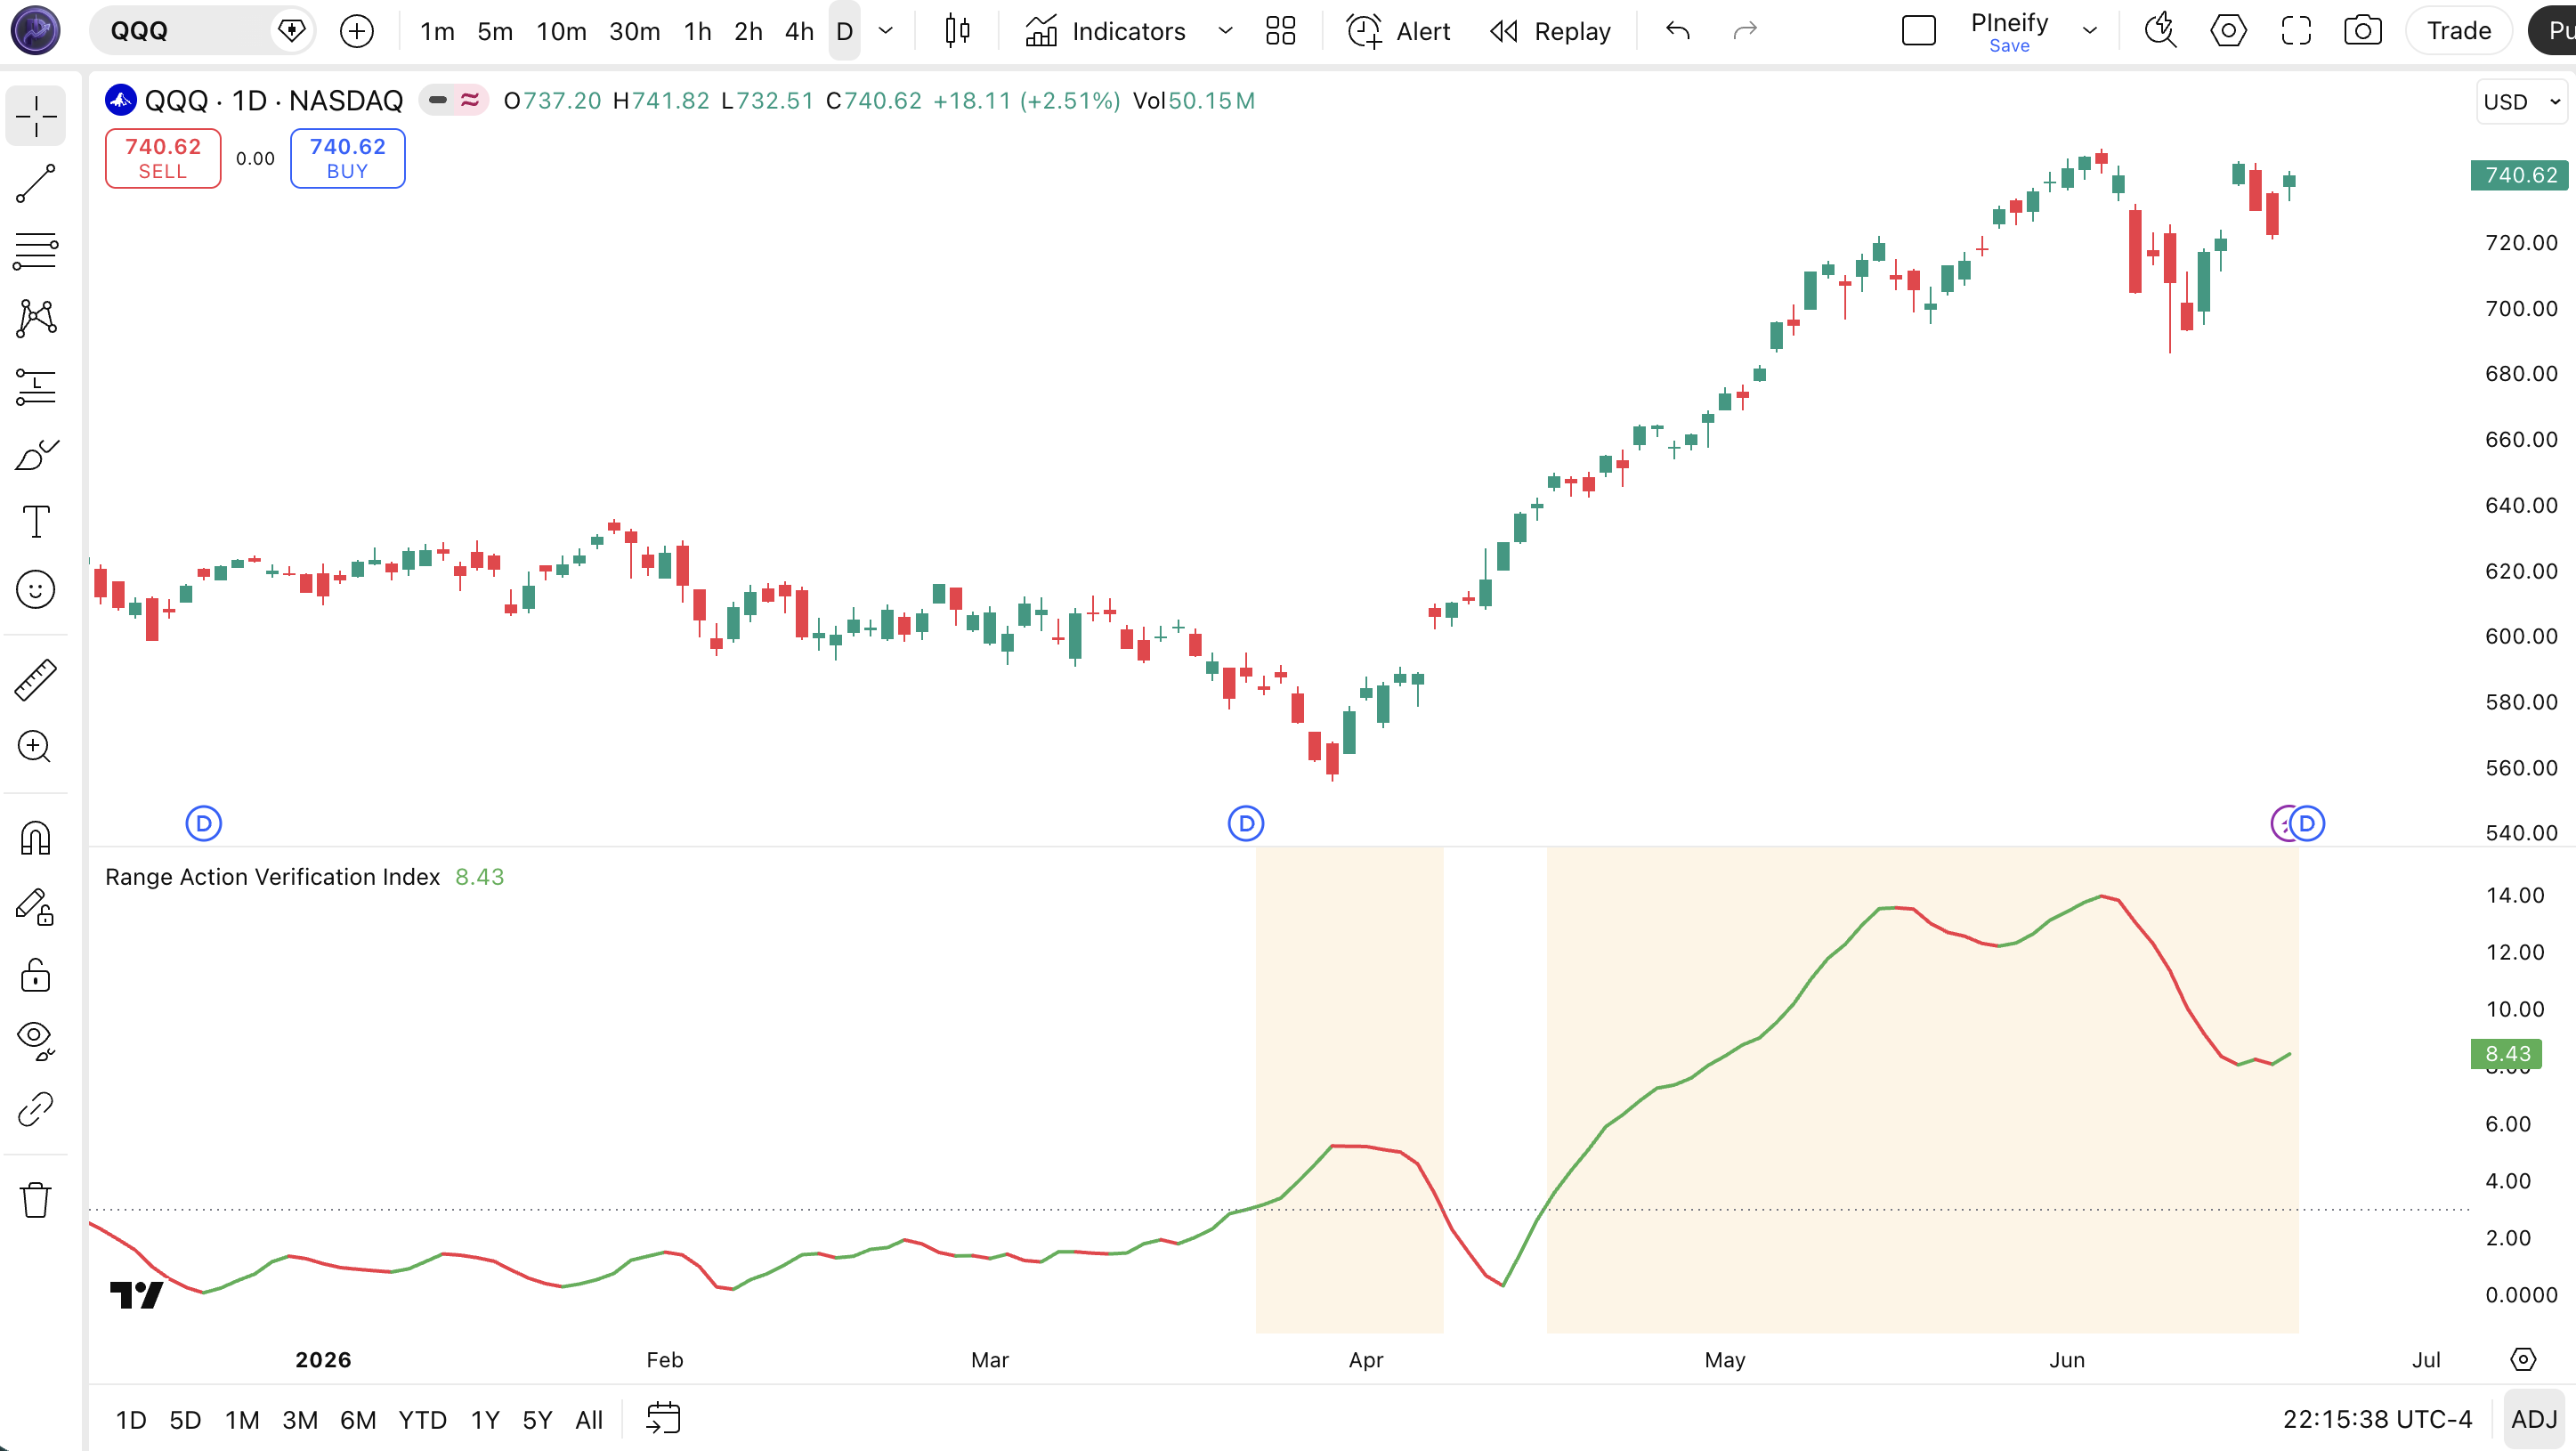The height and width of the screenshot is (1451, 2576).
Task: Open the candlestick chart type selector
Action: click(x=957, y=31)
